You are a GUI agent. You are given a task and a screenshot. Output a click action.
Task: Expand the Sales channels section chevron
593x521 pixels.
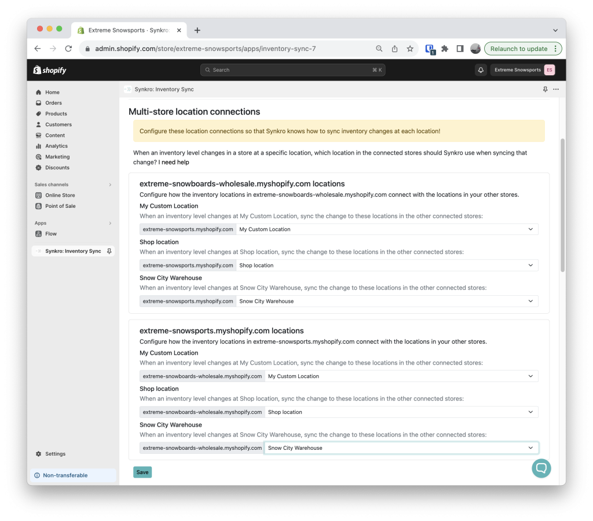click(x=110, y=185)
